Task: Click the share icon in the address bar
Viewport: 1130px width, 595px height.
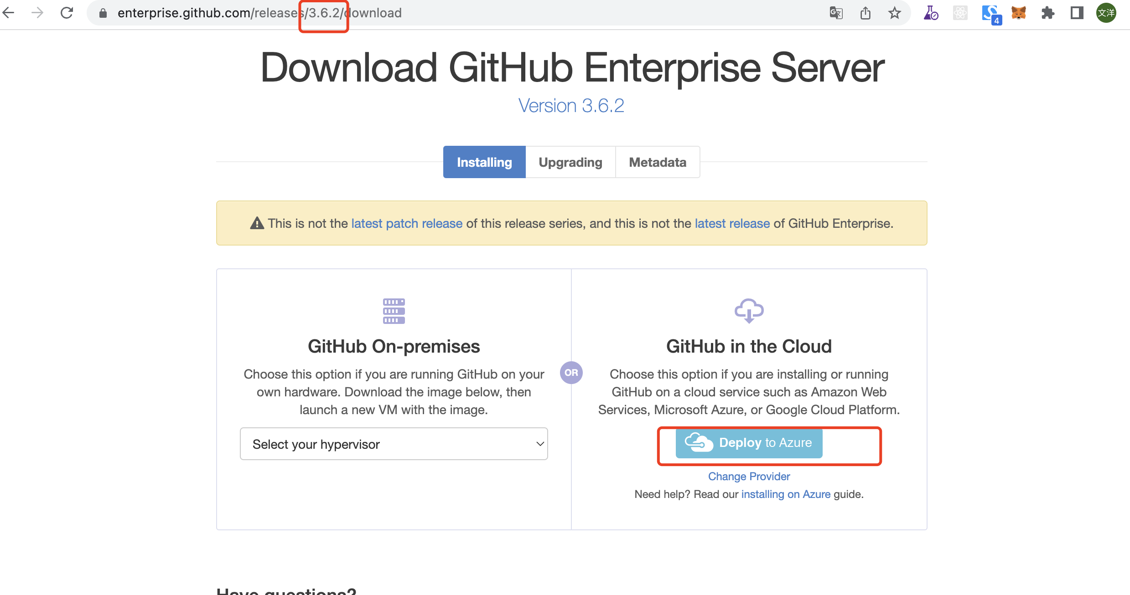Action: click(865, 13)
